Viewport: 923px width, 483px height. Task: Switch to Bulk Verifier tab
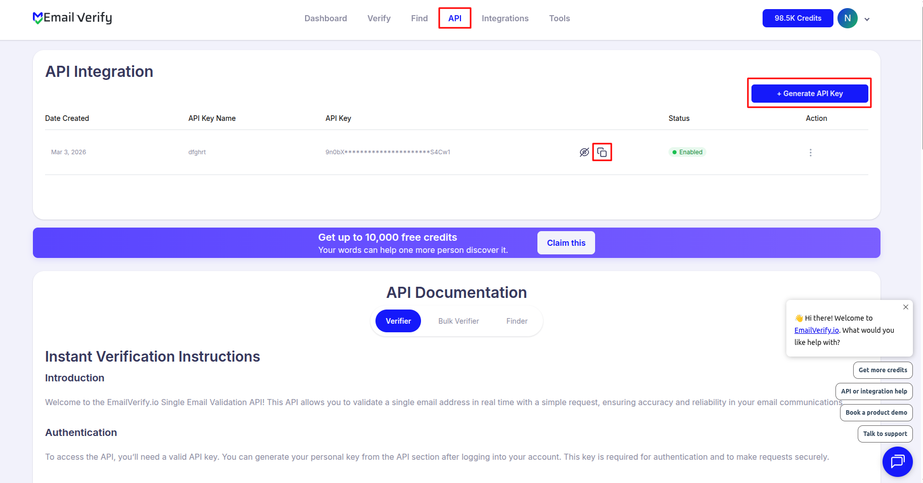point(458,321)
